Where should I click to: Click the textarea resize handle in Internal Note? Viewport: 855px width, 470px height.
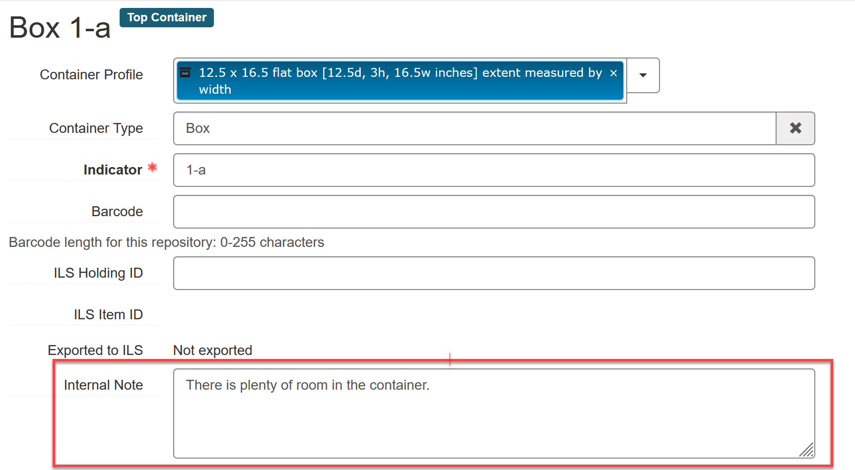(806, 450)
